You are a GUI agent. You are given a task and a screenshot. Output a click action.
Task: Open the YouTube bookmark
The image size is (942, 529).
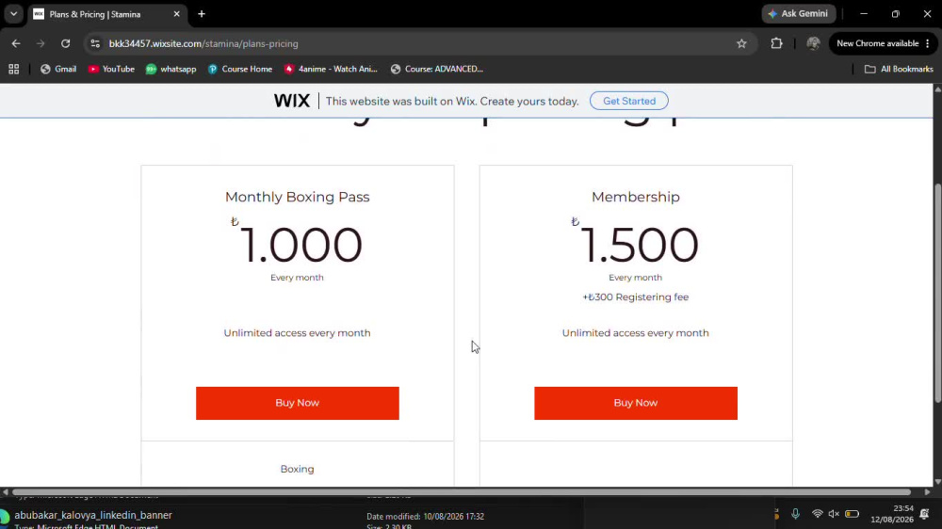pos(111,69)
